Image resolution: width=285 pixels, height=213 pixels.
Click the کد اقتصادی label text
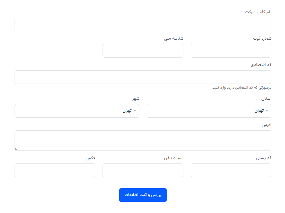[x=261, y=65]
